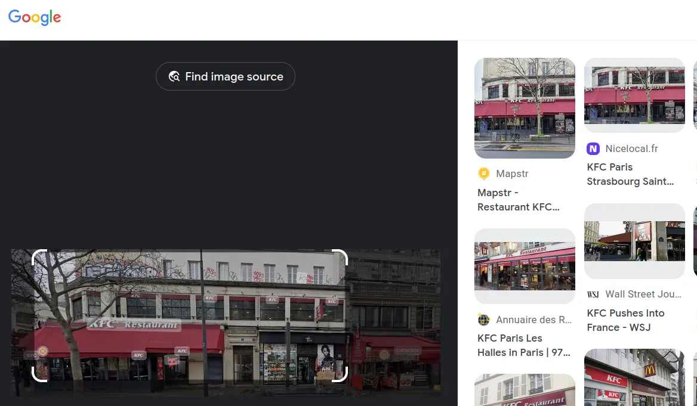Viewport: 697px width, 406px height.
Task: Select the detected "KFC Restaurant" text on awning
Action: (134, 324)
